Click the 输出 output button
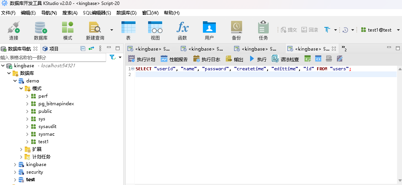Viewport: 402px width, 185px height. click(234, 59)
